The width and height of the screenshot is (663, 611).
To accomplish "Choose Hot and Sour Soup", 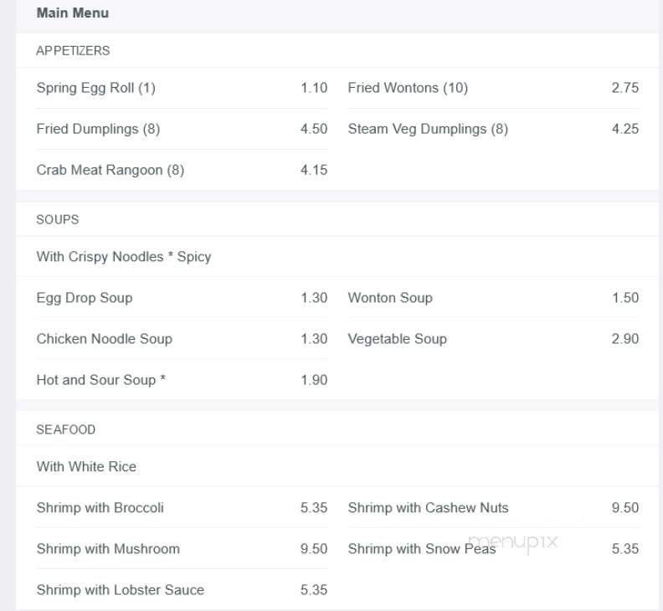I will point(101,380).
